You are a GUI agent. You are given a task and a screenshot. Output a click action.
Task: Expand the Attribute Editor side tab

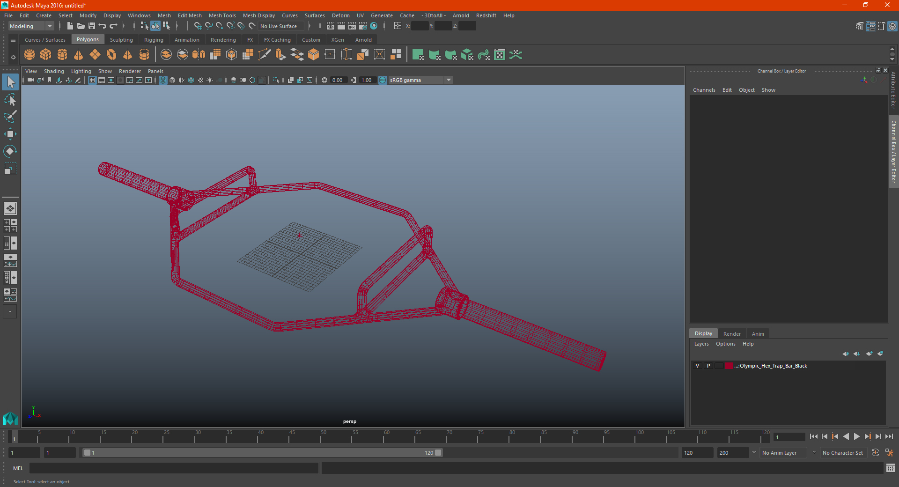[893, 90]
